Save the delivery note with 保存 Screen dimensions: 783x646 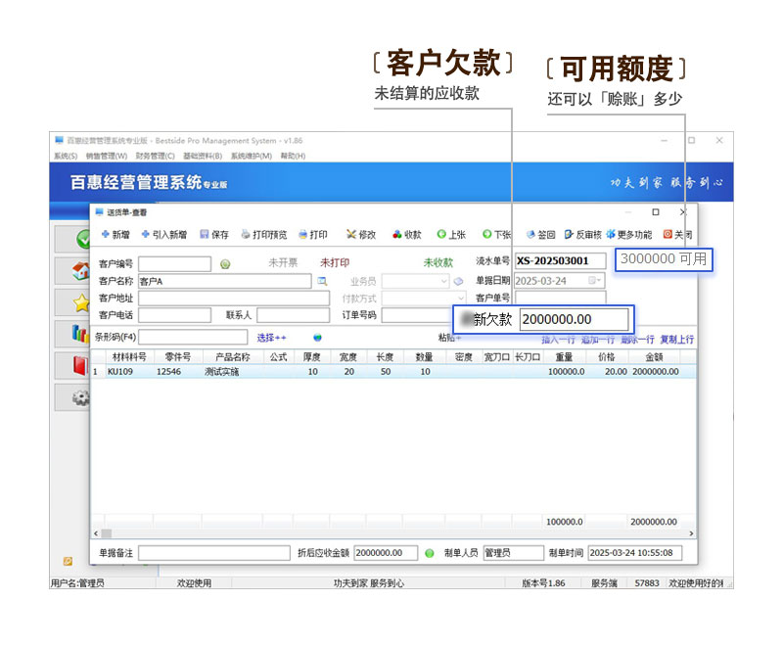[x=214, y=234]
